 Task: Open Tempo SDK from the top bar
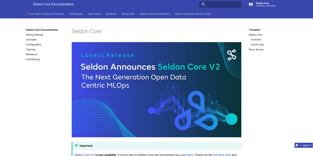[128, 14]
